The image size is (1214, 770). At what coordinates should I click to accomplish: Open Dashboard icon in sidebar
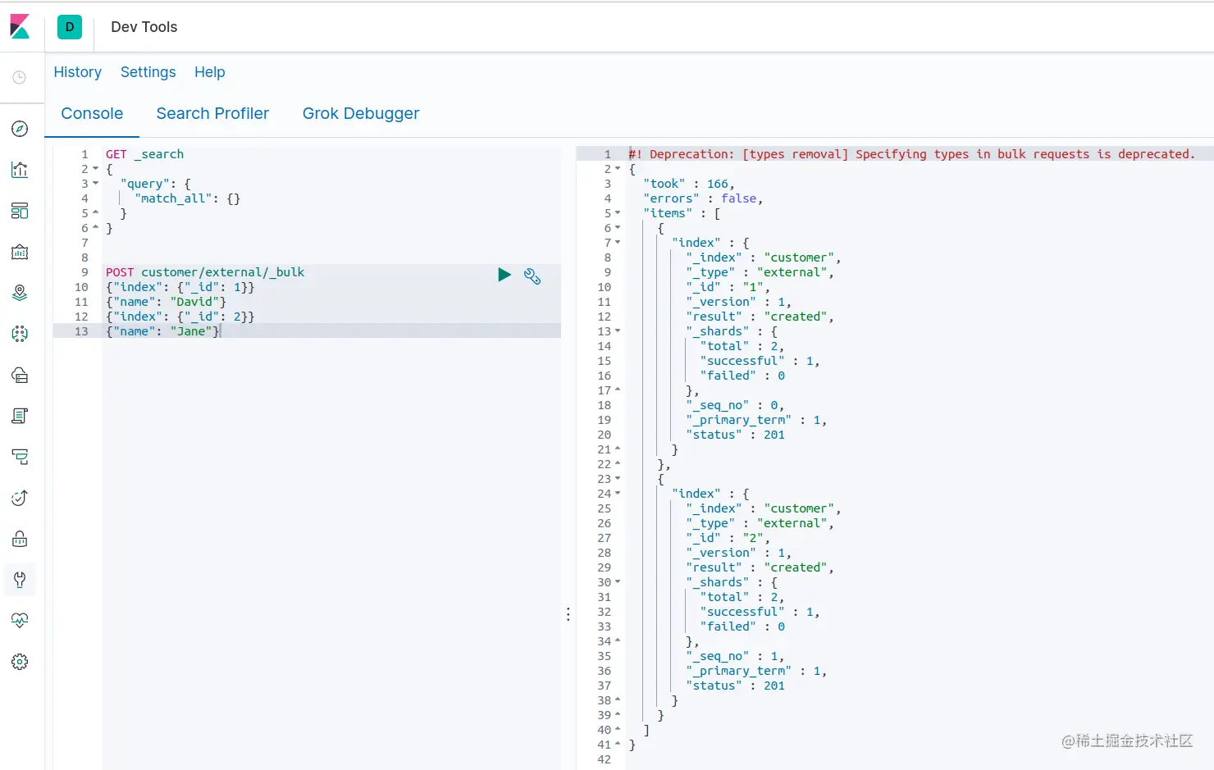pos(20,211)
